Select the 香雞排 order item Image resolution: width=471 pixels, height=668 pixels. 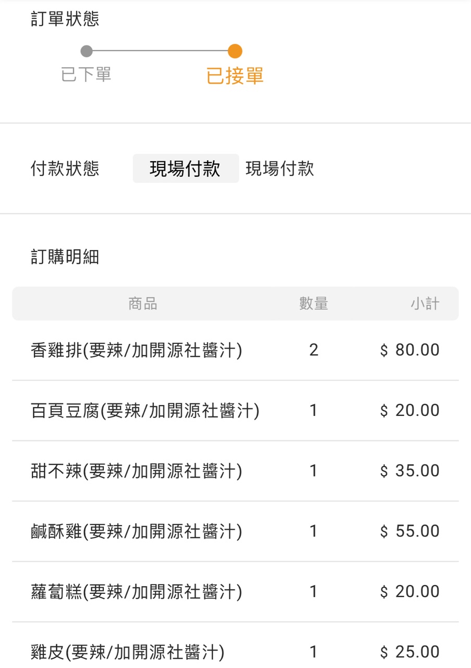tap(136, 350)
